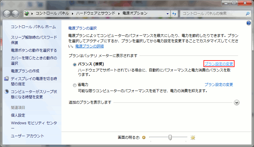
Task: Click コントロール パネル in the breadcrumb path
Action: [x=52, y=14]
